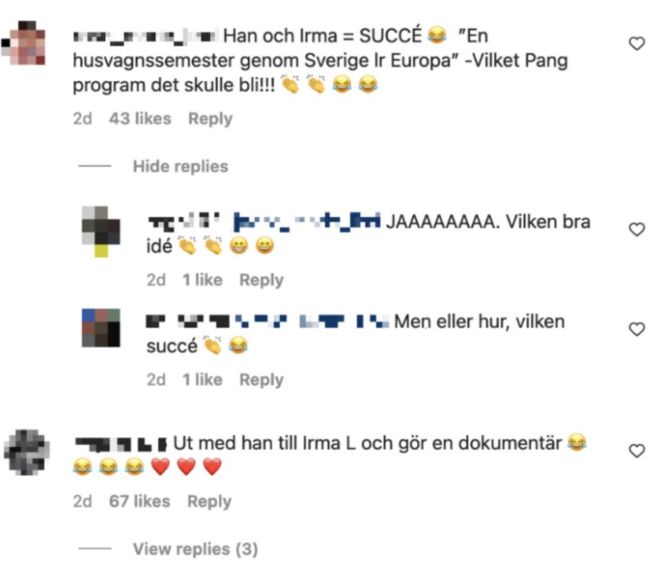The width and height of the screenshot is (648, 578).
Task: Like the 'JAAAAAAAA. Vilken bra idé' reply
Action: (637, 229)
